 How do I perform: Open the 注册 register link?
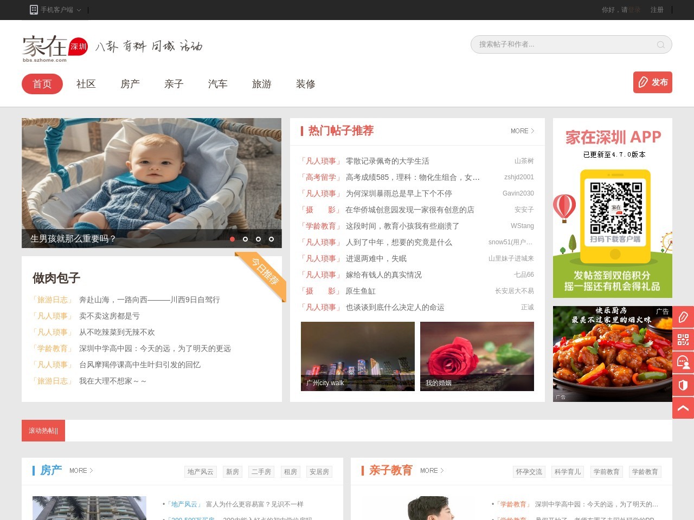pyautogui.click(x=657, y=10)
